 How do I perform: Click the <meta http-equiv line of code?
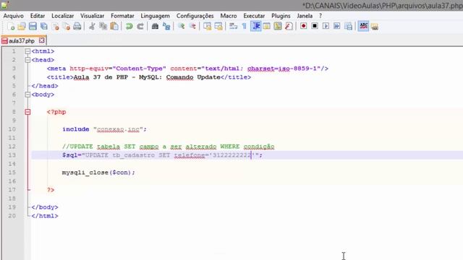point(187,69)
